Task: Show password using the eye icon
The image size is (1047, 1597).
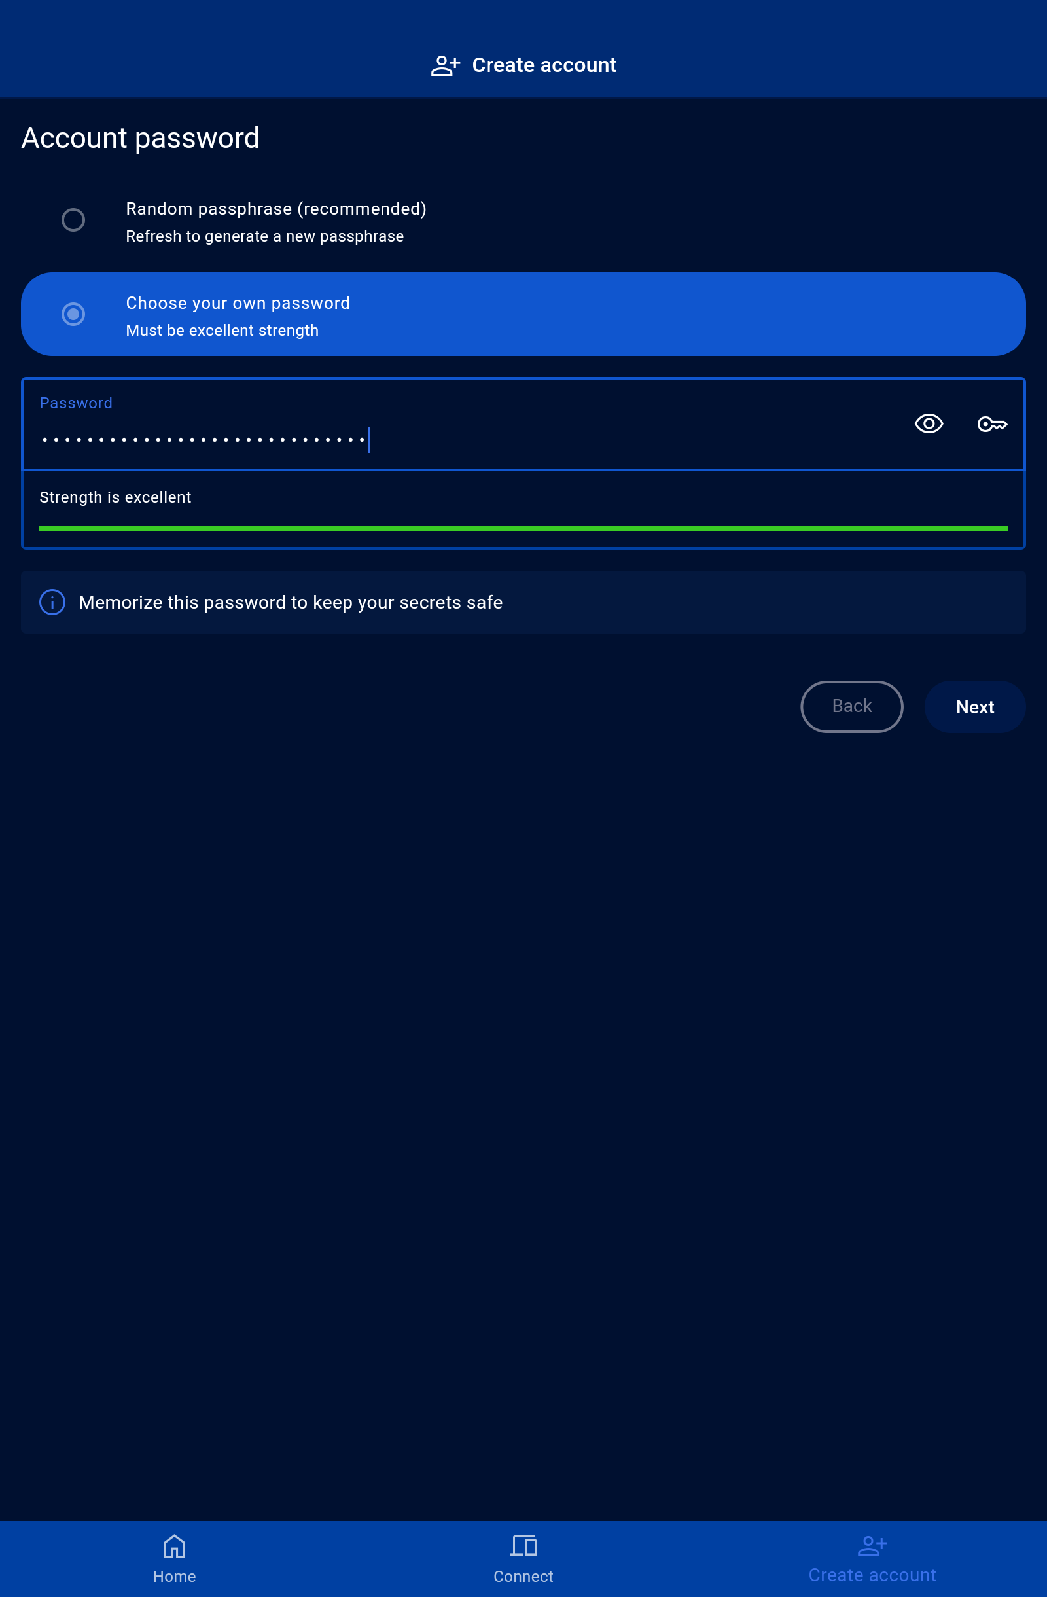Action: point(929,423)
